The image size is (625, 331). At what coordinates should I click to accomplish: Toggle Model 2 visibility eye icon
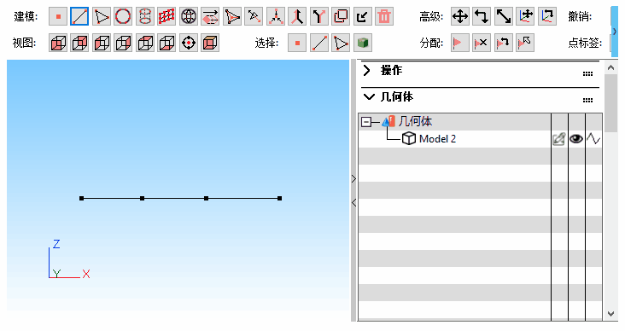(x=576, y=138)
